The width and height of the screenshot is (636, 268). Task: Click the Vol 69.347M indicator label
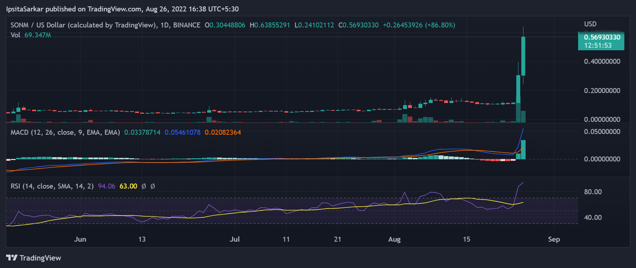(31, 35)
